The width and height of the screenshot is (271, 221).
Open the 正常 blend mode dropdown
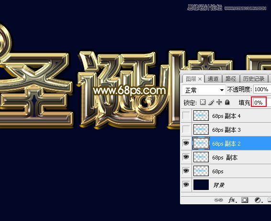coord(204,90)
